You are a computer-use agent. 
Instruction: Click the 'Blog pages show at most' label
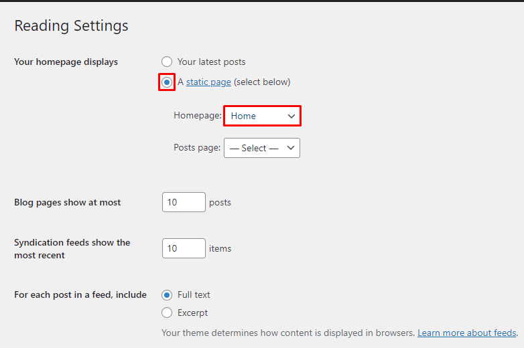tap(67, 203)
